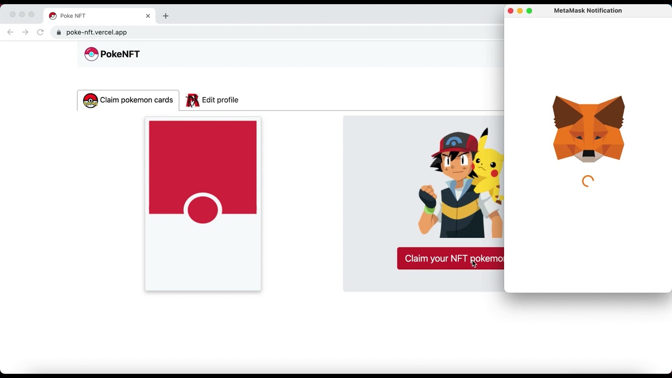Select the red pokeball card thumbnail
Image resolution: width=672 pixels, height=378 pixels.
pyautogui.click(x=203, y=204)
